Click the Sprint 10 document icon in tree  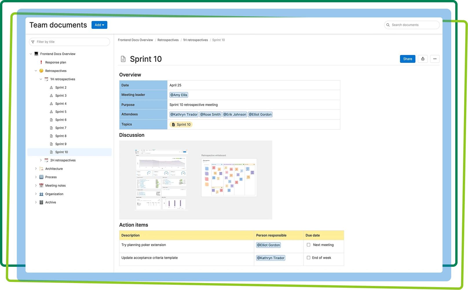click(x=51, y=152)
